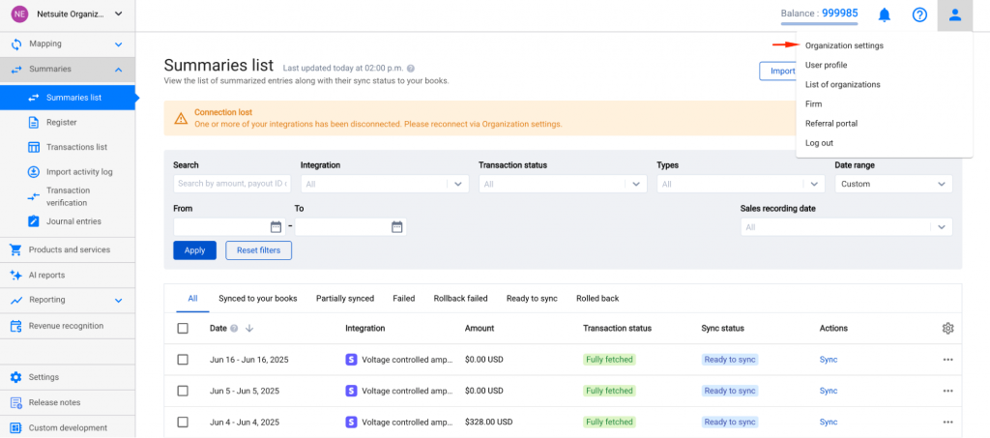Open the three-dots menu for Jun 16 row
The height and width of the screenshot is (438, 990).
pyautogui.click(x=947, y=360)
